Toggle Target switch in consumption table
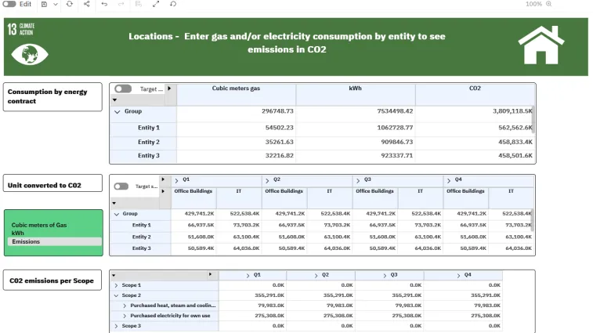The height and width of the screenshot is (333, 593). (x=123, y=89)
